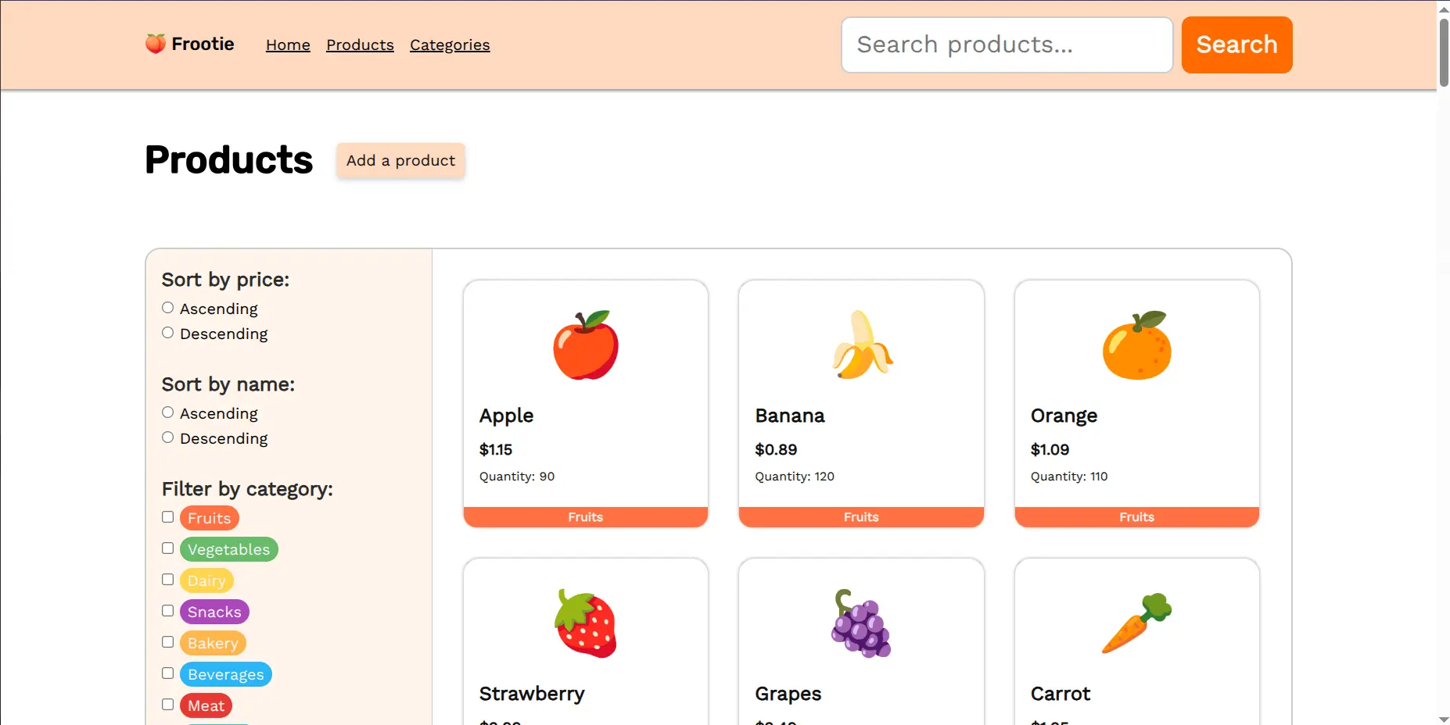Image resolution: width=1450 pixels, height=725 pixels.
Task: Click the Search button
Action: [1236, 45]
